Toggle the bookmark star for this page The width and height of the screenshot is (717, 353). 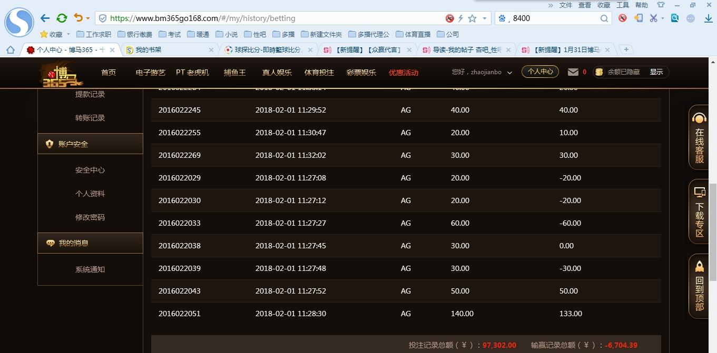[473, 18]
